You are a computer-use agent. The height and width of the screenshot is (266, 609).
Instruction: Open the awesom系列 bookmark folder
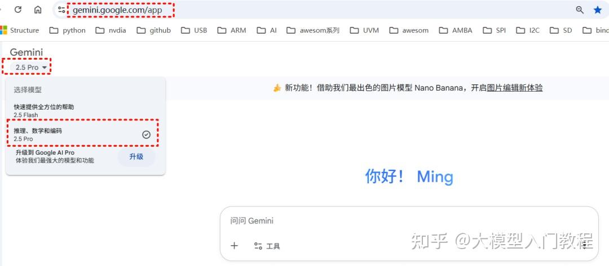313,30
